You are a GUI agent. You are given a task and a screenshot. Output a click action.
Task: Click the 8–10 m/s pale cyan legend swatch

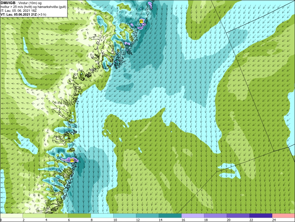click(102, 216)
